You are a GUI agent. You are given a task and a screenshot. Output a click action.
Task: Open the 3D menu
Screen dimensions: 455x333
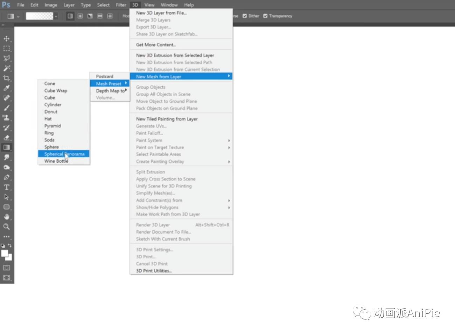(135, 5)
